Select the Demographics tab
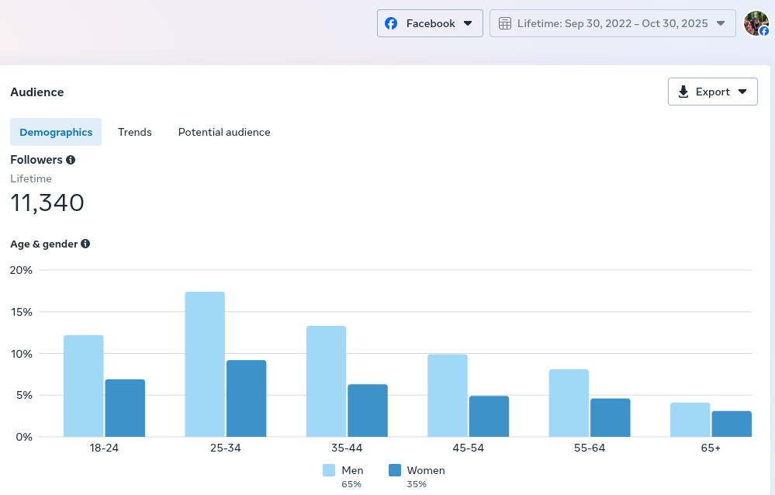 (56, 132)
